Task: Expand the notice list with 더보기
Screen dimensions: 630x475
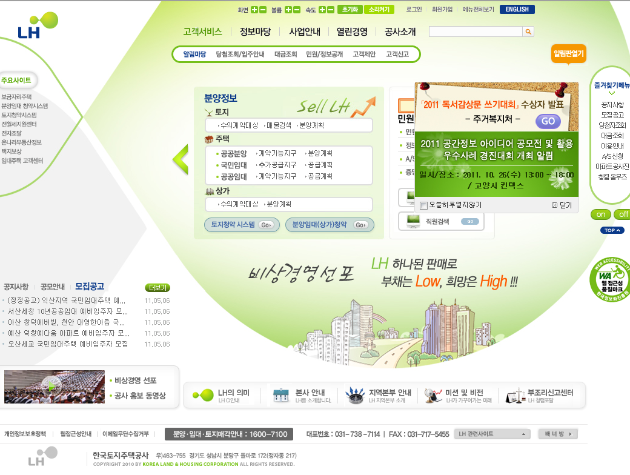Action: 157,288
